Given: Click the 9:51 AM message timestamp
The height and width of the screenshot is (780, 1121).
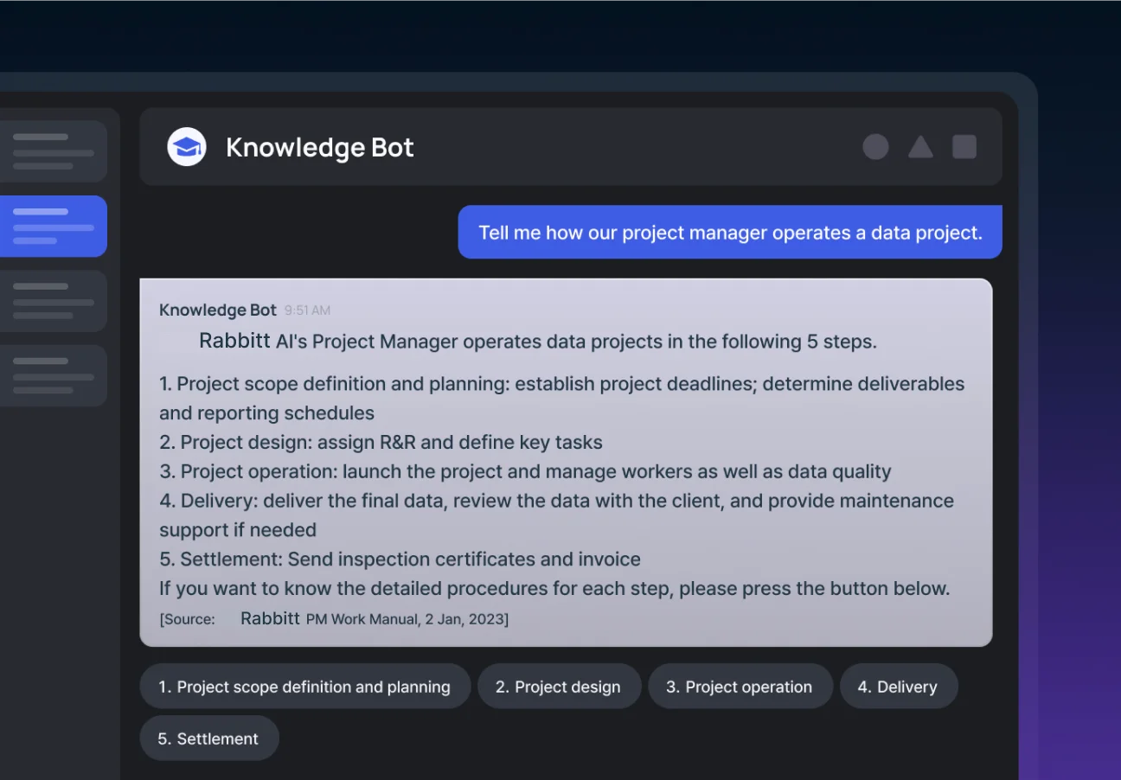Looking at the screenshot, I should pos(307,310).
